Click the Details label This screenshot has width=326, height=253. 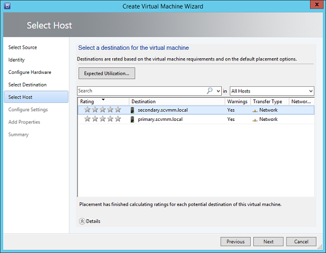(x=93, y=221)
